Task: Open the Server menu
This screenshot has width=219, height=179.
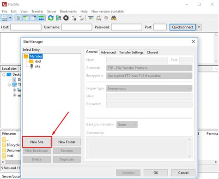Action: click(52, 12)
